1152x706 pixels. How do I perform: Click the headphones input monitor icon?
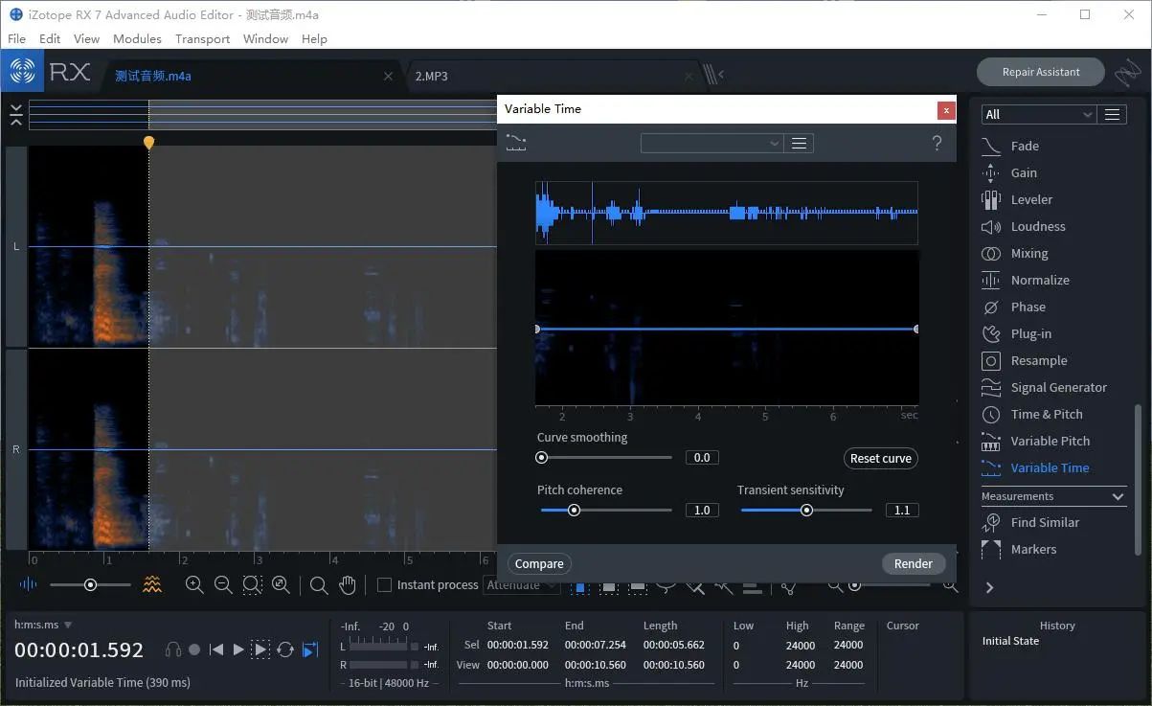click(173, 649)
